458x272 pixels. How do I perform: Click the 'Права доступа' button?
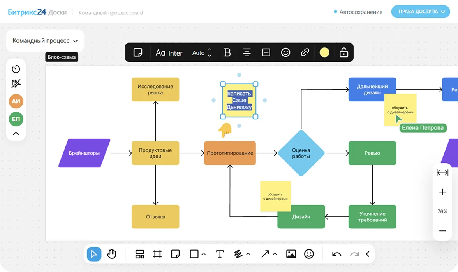click(420, 12)
